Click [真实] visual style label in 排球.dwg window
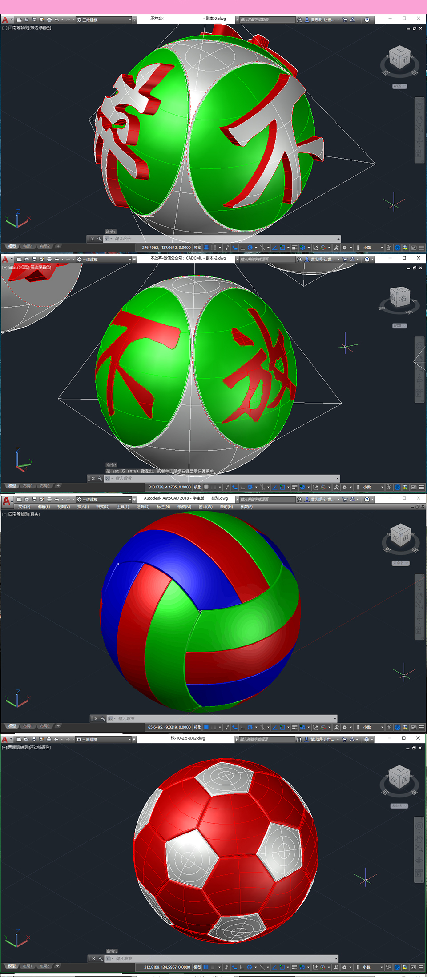Image resolution: width=427 pixels, height=977 pixels. 35,514
